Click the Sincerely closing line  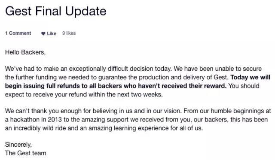pyautogui.click(x=18, y=145)
